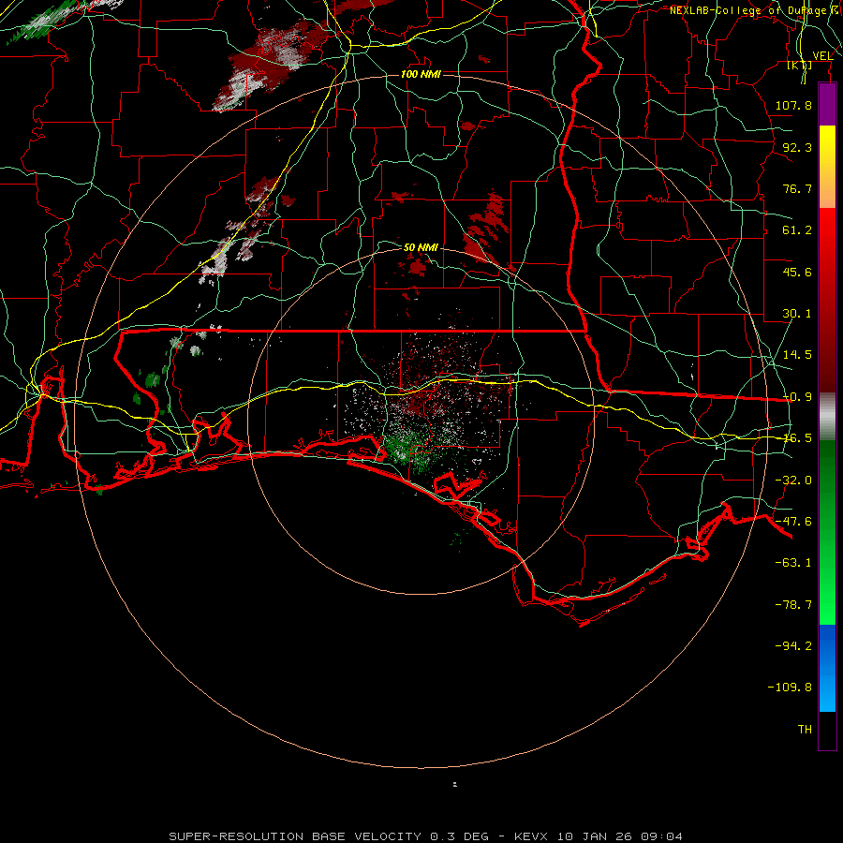Click the -94.2 scale value
The height and width of the screenshot is (843, 843).
(793, 646)
